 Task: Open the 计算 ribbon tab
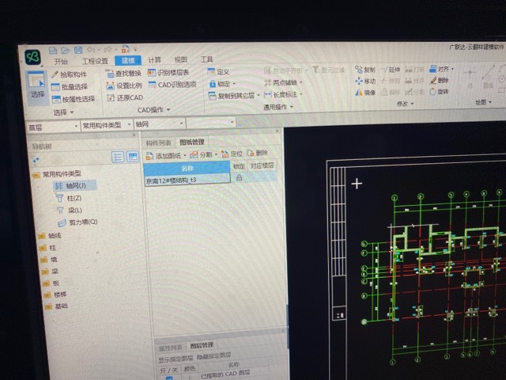coord(154,60)
